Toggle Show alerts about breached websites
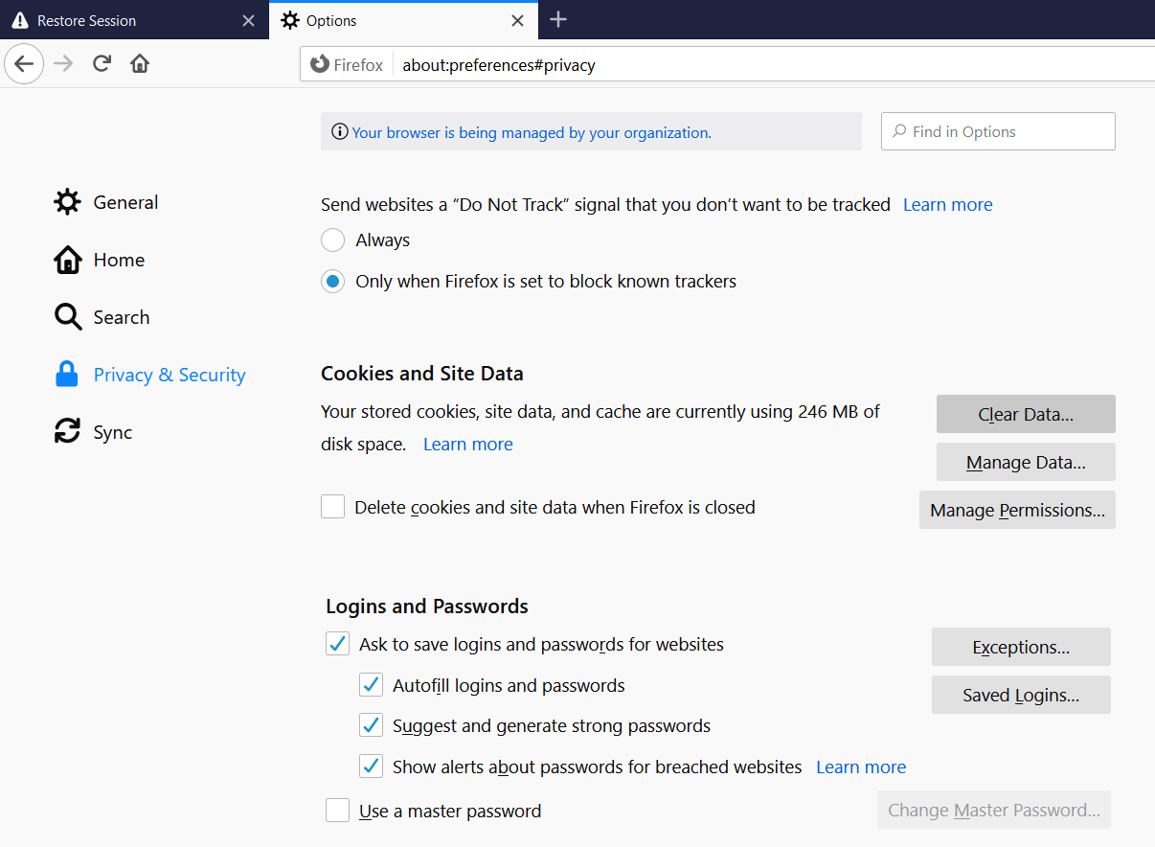 (x=371, y=767)
